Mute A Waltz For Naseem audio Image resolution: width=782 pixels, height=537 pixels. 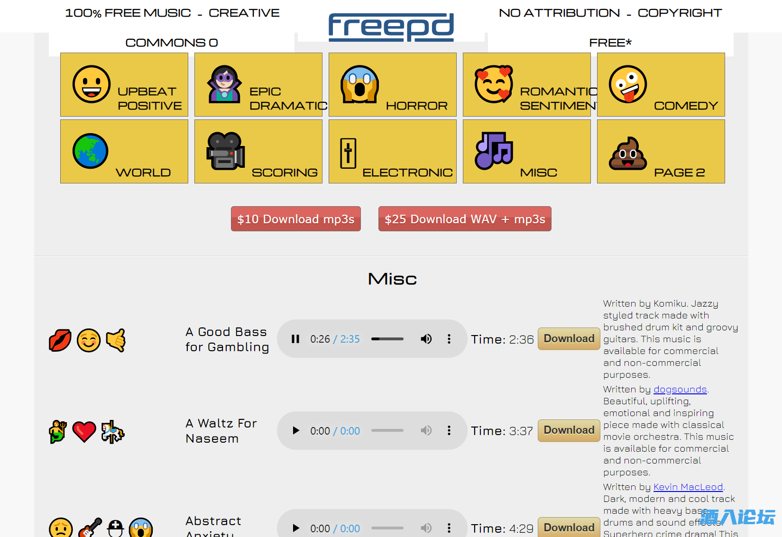[426, 431]
